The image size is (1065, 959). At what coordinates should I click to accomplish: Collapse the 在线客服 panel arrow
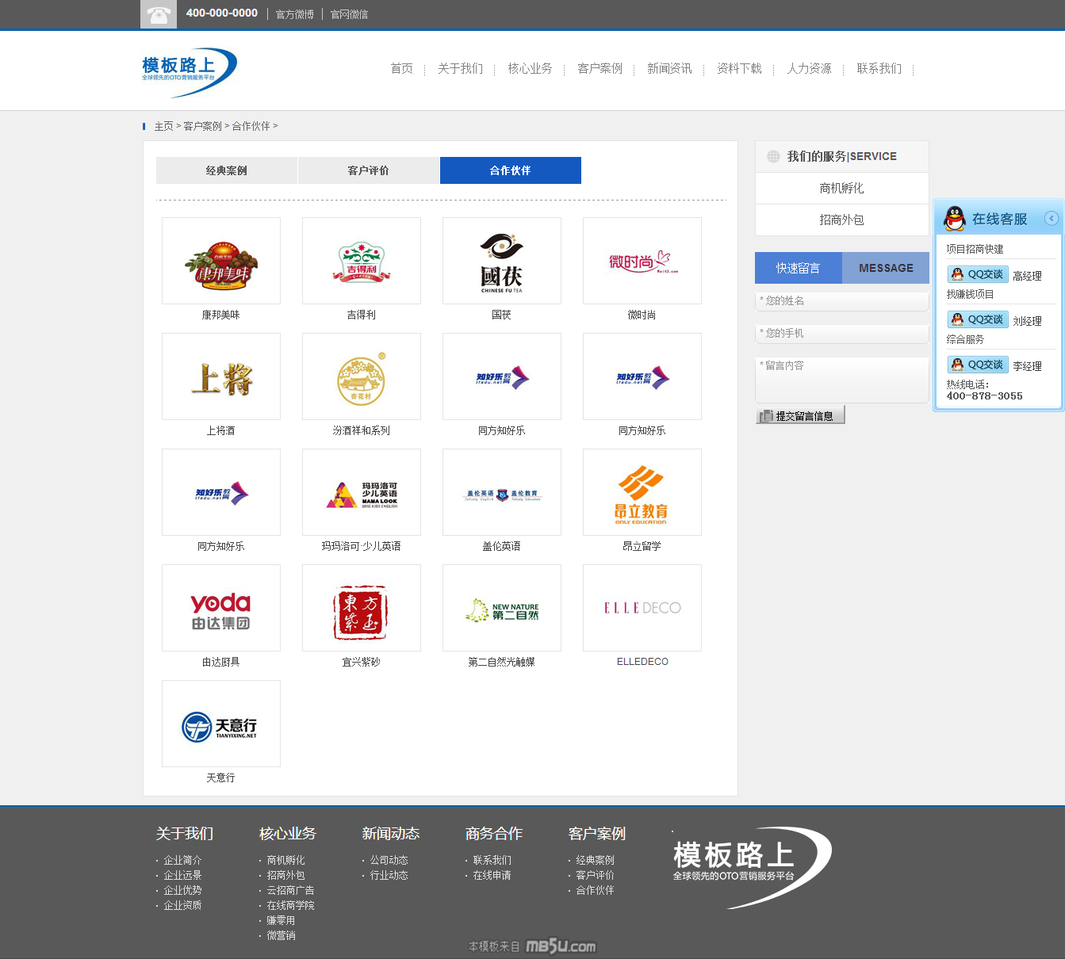pyautogui.click(x=1052, y=219)
